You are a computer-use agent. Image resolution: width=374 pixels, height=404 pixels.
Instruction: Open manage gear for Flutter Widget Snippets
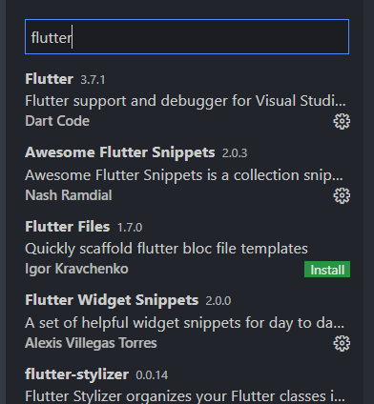[342, 343]
